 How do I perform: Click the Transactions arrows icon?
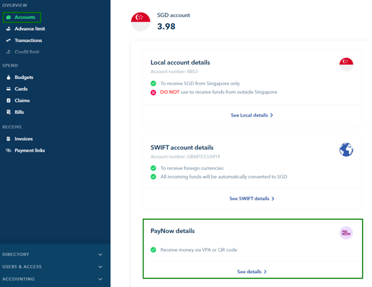tap(9, 40)
